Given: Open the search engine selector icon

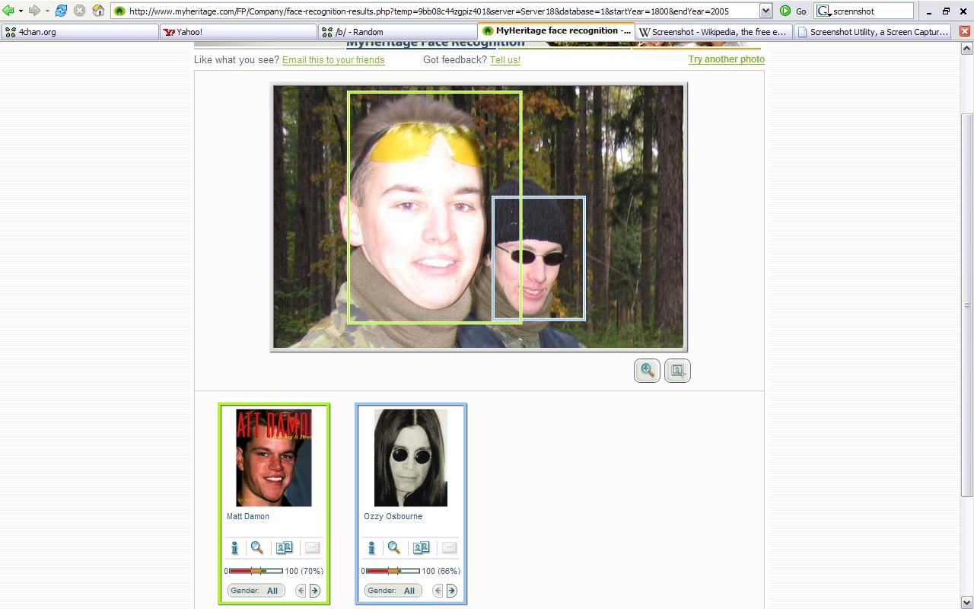Looking at the screenshot, I should pos(823,11).
